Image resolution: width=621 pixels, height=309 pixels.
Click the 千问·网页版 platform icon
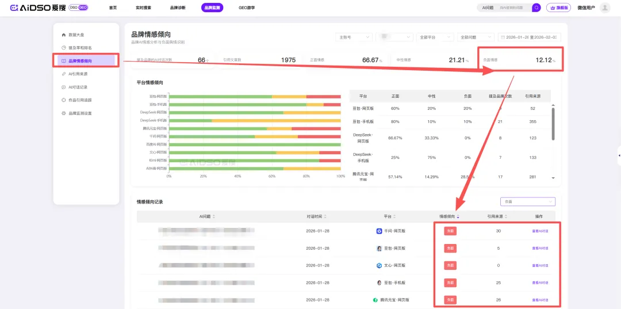tap(379, 231)
